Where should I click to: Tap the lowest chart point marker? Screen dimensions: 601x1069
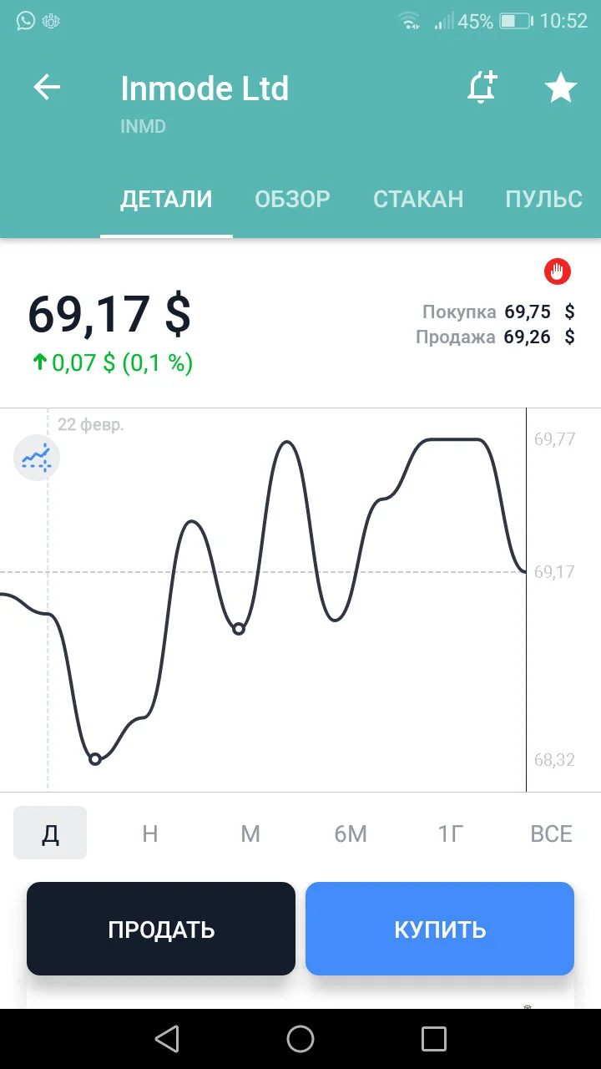tap(95, 758)
